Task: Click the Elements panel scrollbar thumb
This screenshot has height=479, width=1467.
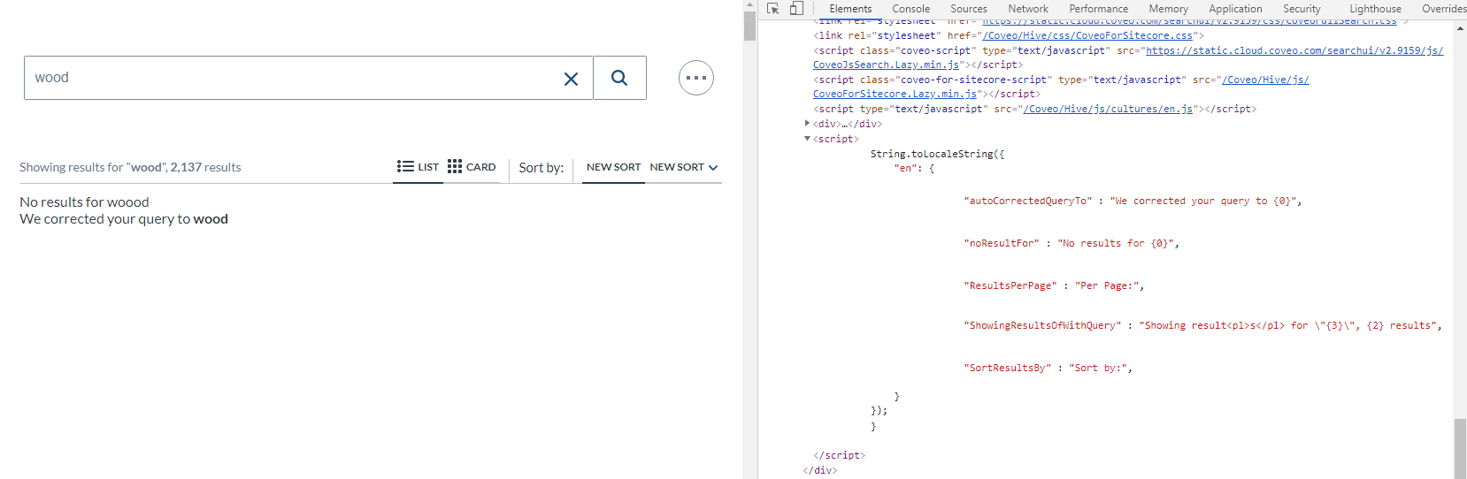Action: pyautogui.click(x=1460, y=449)
